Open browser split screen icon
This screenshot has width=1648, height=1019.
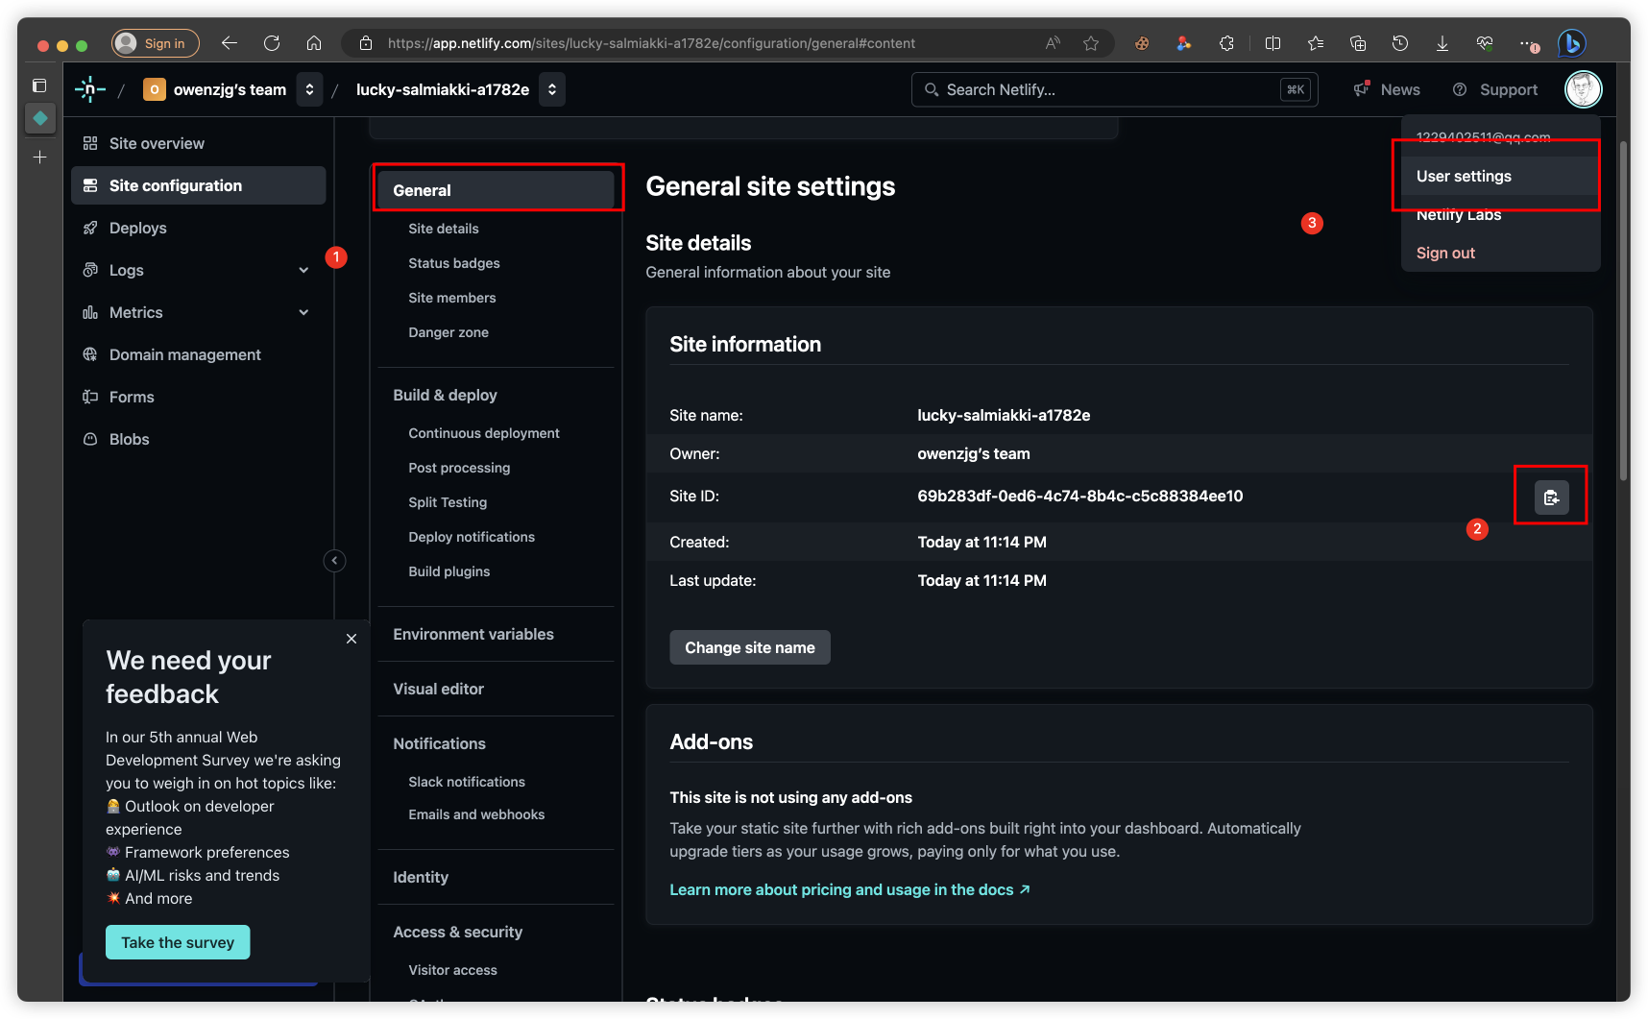point(1272,43)
